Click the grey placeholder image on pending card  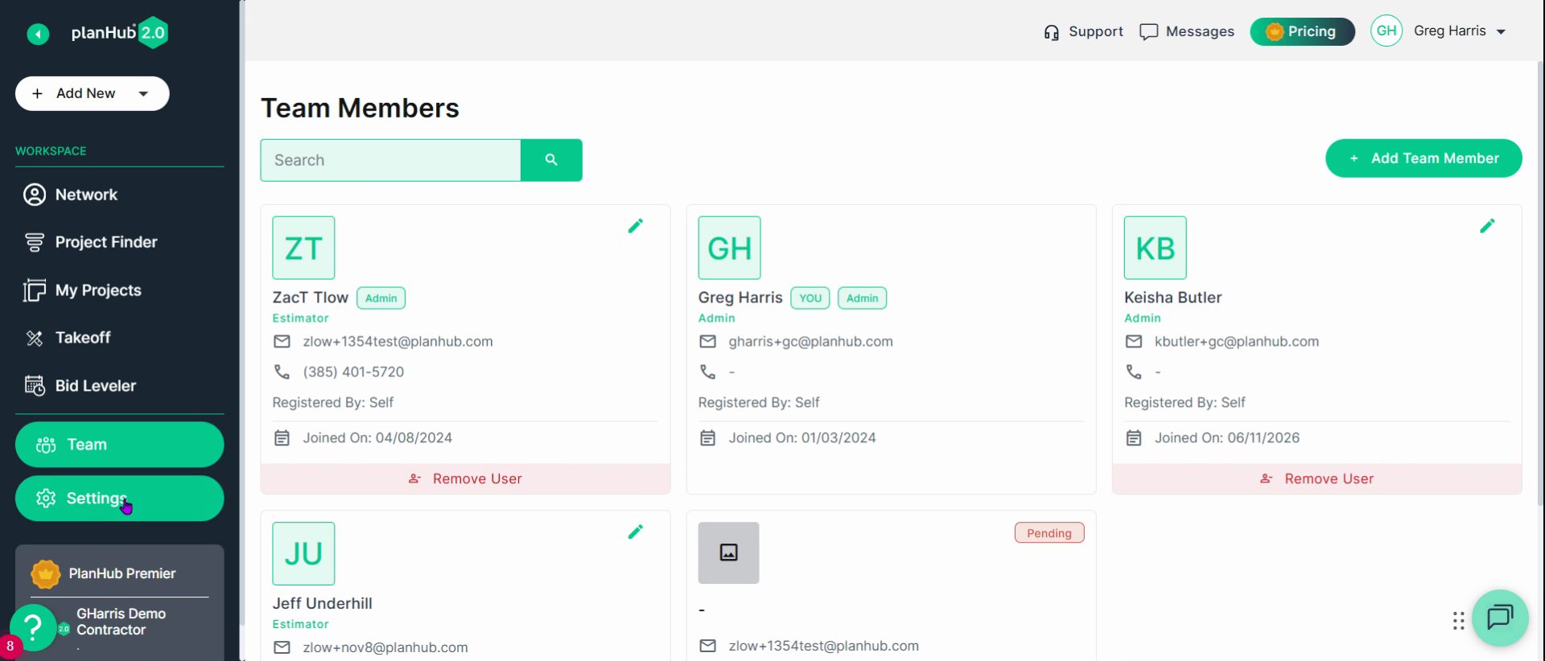728,552
